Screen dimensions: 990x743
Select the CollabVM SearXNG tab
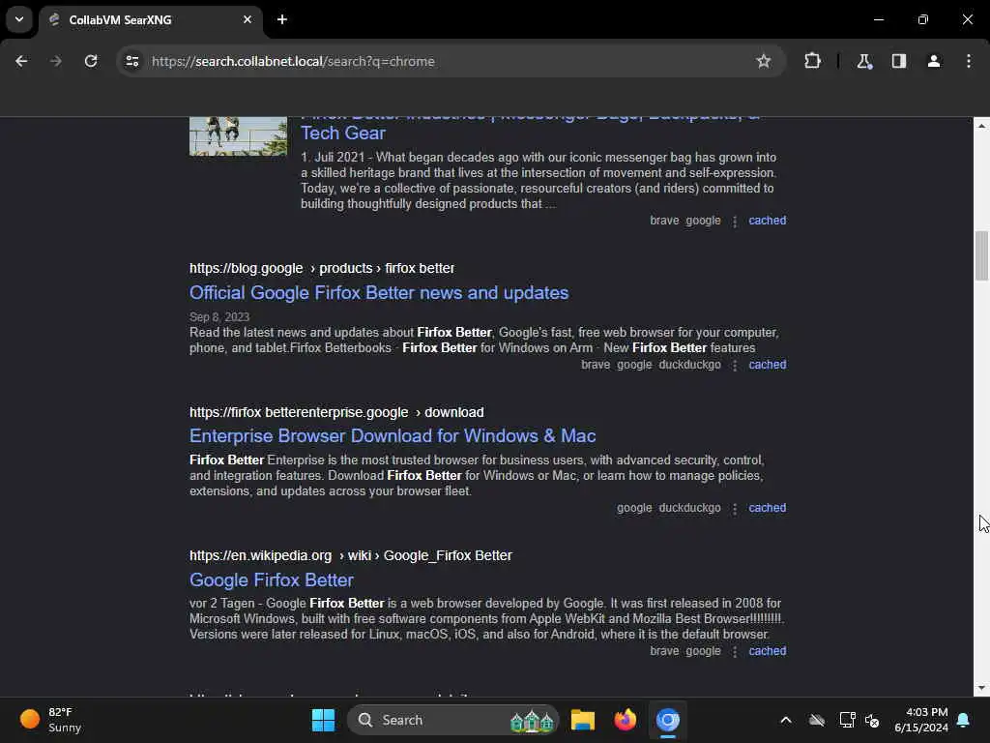(x=150, y=19)
